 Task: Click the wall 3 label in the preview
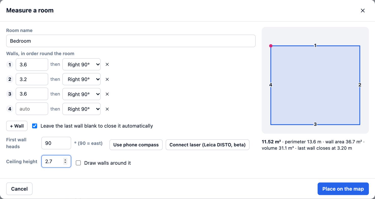(315, 124)
